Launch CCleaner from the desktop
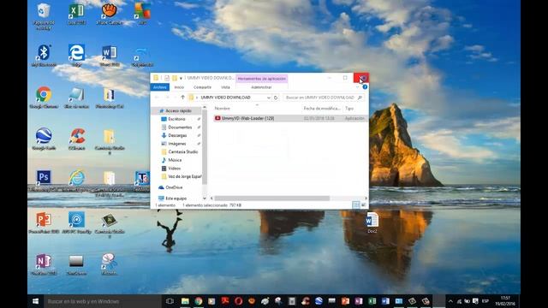This screenshot has height=308, width=548. click(x=76, y=139)
